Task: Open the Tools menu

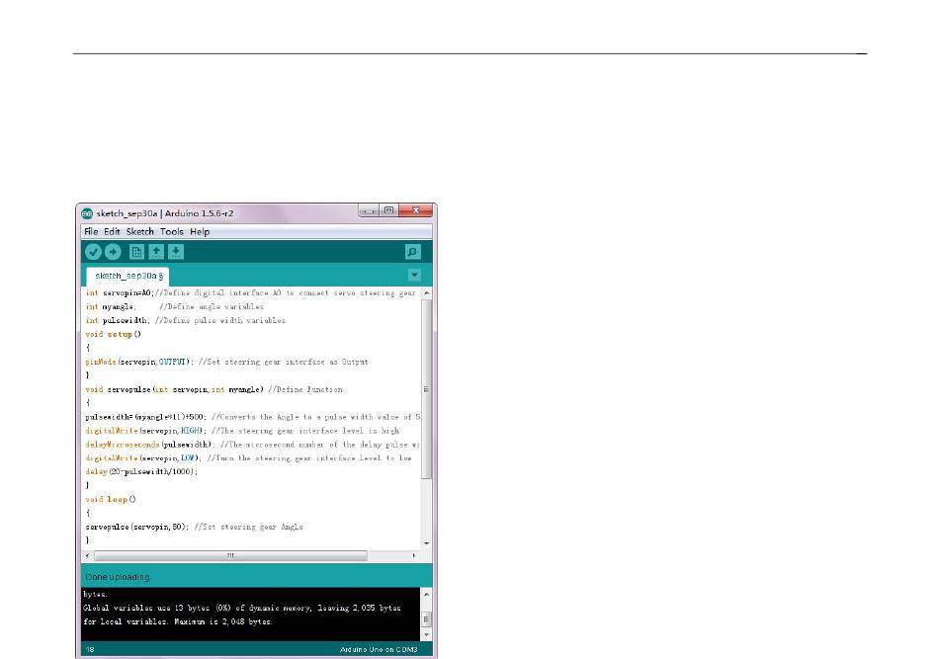Action: [x=172, y=231]
